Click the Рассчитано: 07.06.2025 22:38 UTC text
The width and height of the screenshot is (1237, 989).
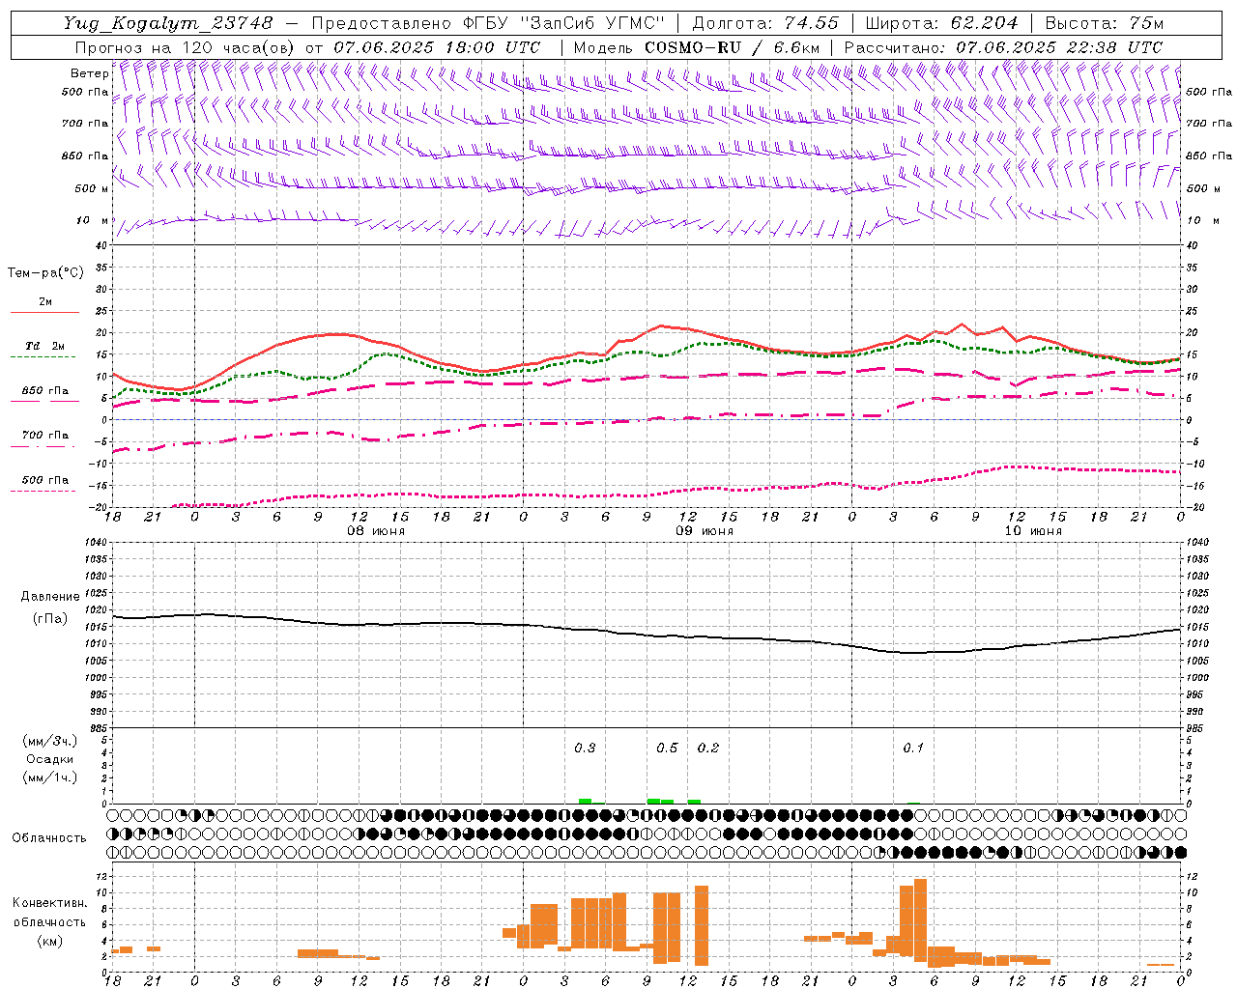[x=1003, y=47]
